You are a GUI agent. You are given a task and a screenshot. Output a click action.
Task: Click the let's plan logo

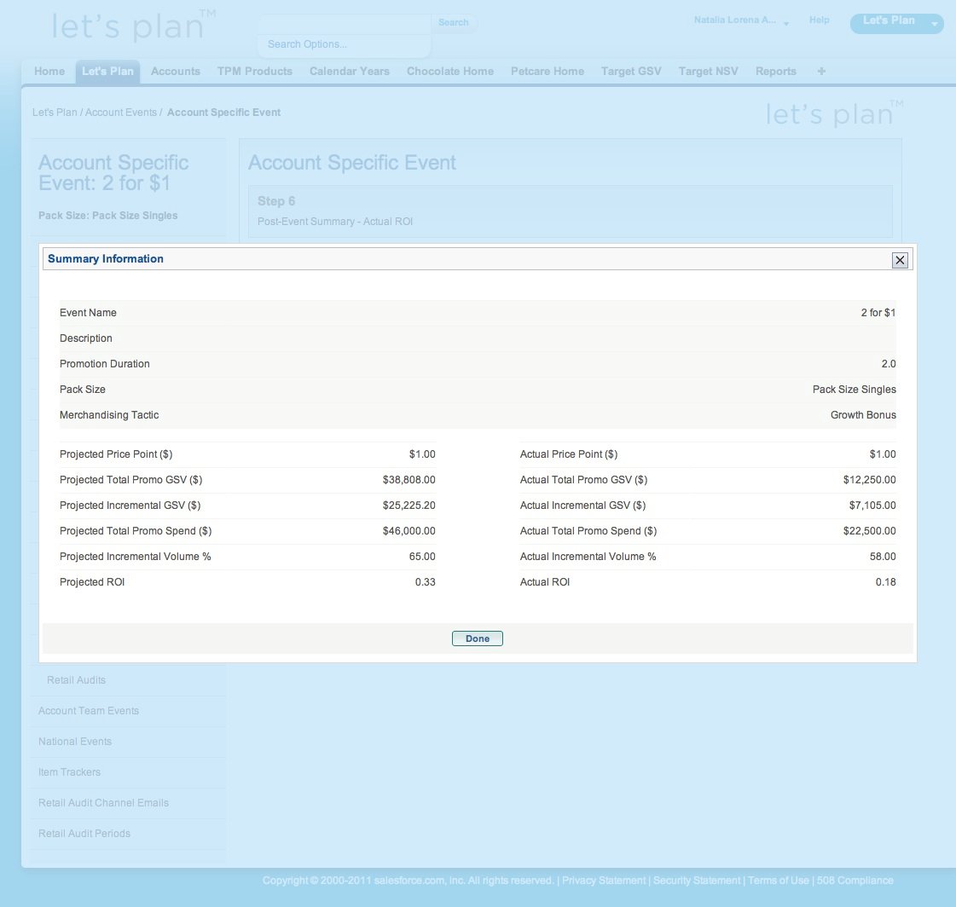(x=128, y=26)
